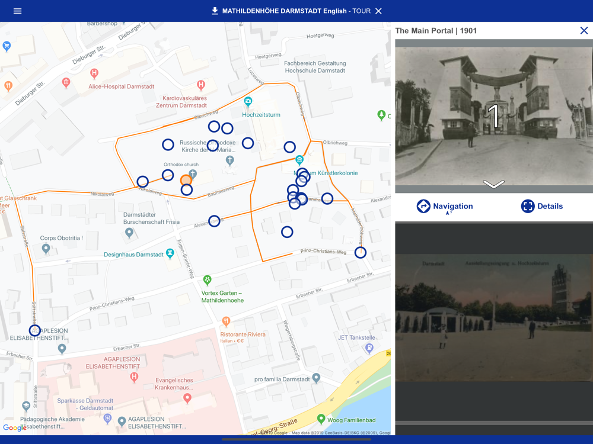Click Vortex Garten green pin
593x444 pixels.
click(x=207, y=280)
